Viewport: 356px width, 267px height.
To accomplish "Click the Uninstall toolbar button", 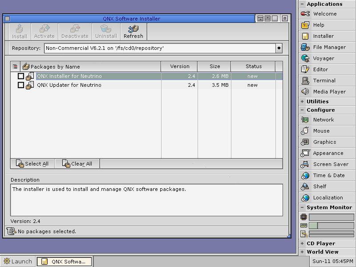I will [x=106, y=32].
